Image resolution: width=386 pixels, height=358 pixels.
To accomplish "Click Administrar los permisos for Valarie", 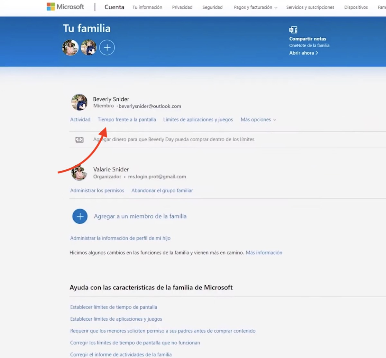I will pos(97,191).
